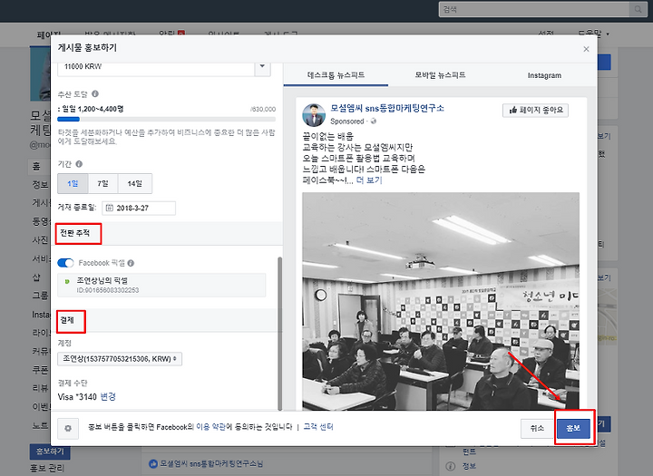
Task: Open the 이용 약관 terms link
Action: tap(211, 427)
